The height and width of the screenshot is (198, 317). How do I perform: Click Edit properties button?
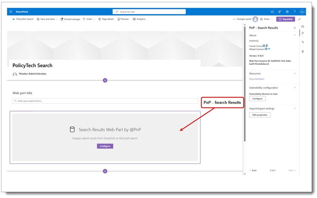click(260, 115)
